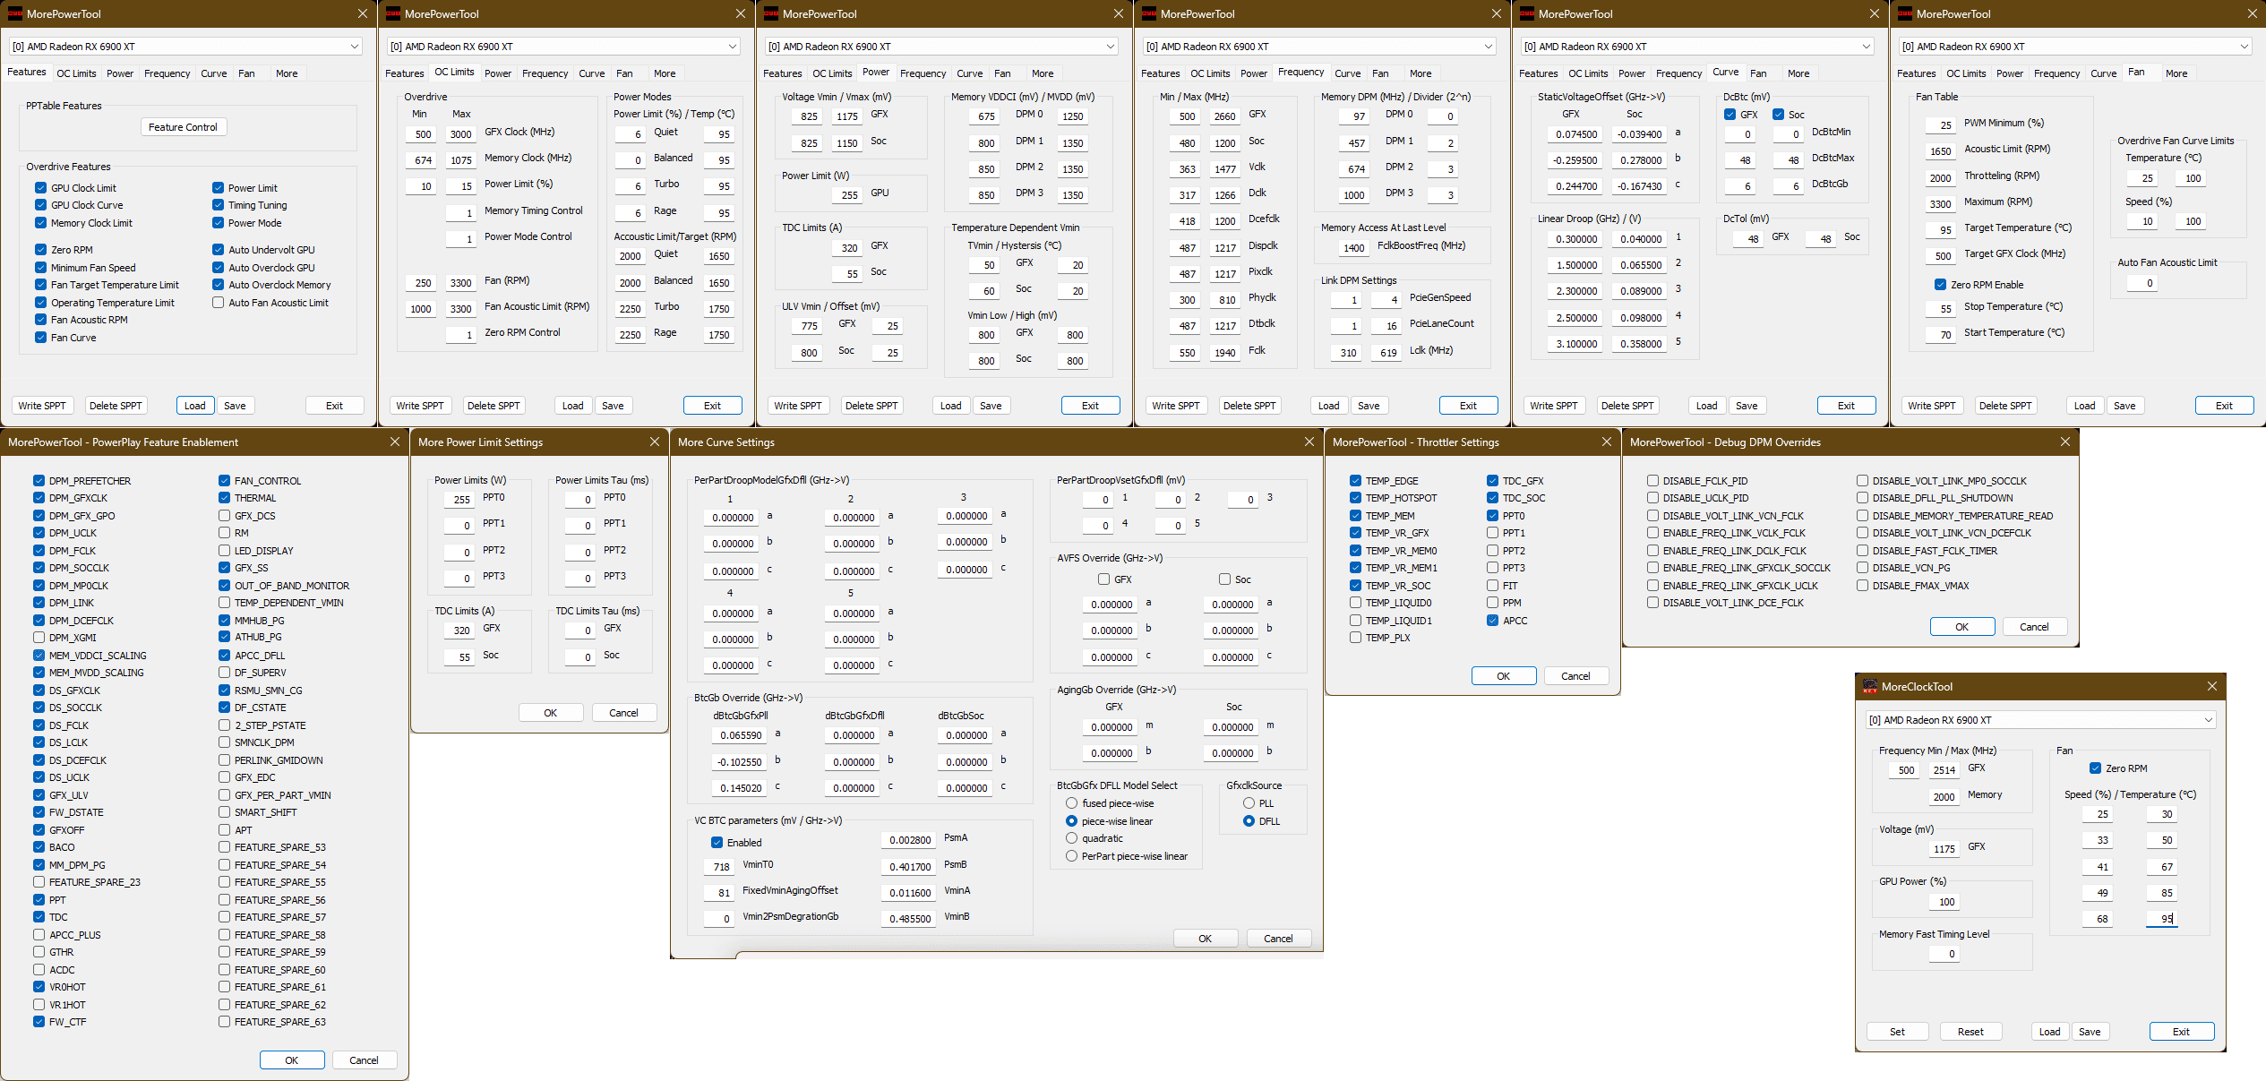Click the Acoustic Limit (RPM) field showing 1650
Image resolution: width=2266 pixels, height=1081 pixels.
1940,151
